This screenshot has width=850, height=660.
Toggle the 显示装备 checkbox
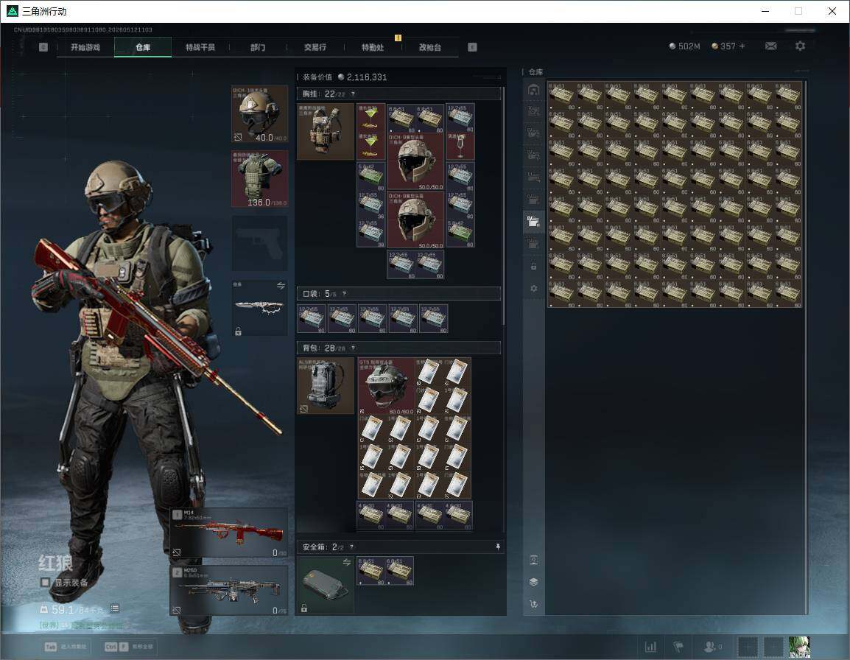click(x=46, y=583)
